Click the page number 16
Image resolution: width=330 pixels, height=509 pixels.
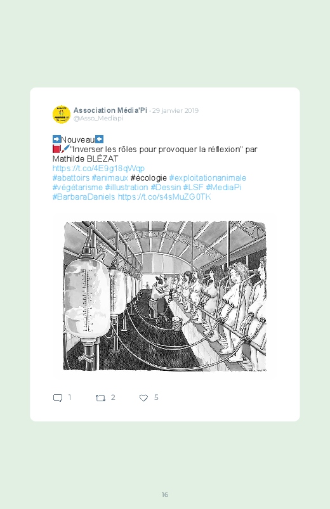(x=165, y=494)
